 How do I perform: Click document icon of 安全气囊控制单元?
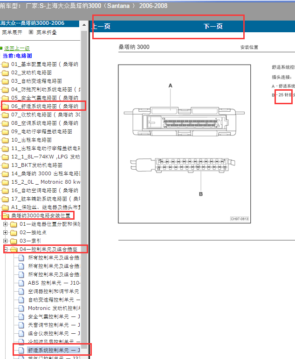coord(21,317)
